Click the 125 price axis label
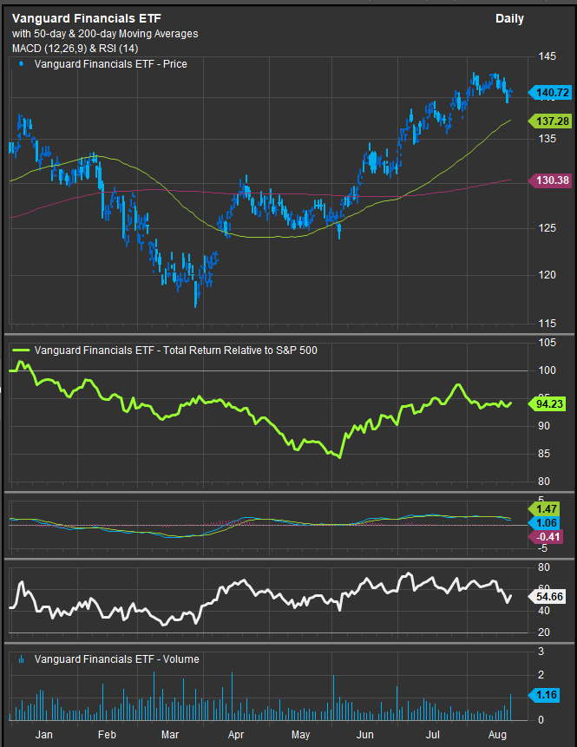The image size is (577, 747). click(547, 228)
